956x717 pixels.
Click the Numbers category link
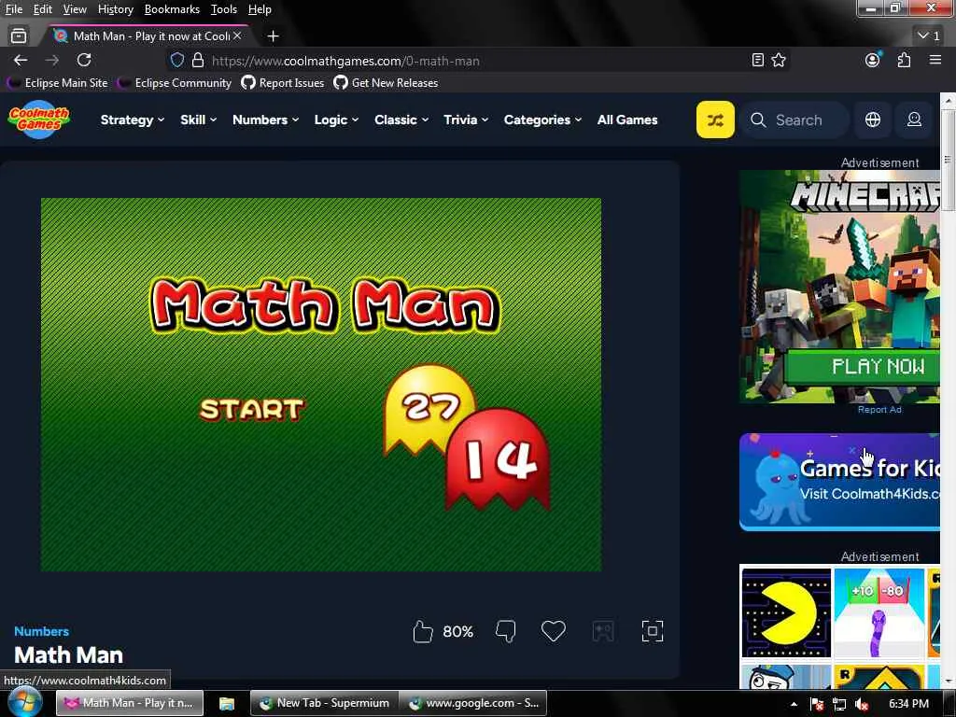tap(41, 632)
